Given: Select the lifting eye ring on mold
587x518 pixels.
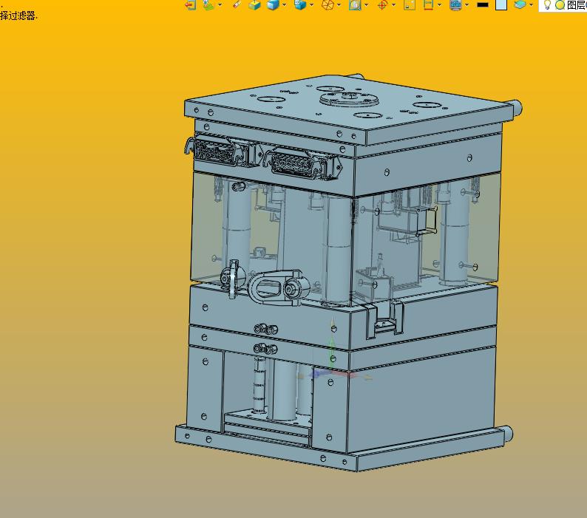Looking at the screenshot, I should click(x=279, y=288).
